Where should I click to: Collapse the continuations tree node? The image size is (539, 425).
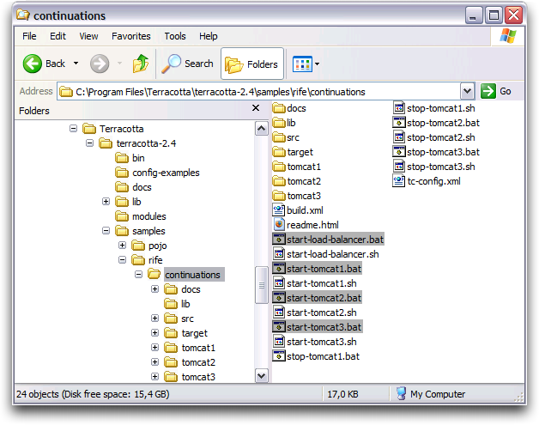point(138,275)
